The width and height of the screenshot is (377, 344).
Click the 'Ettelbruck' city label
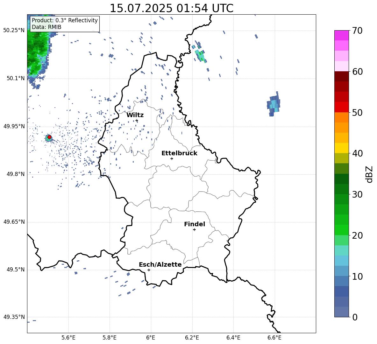[x=179, y=153]
